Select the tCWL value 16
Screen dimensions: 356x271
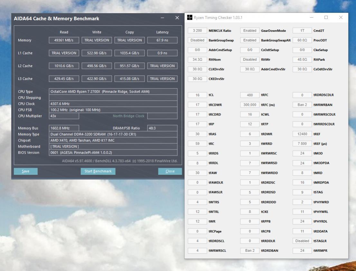click(250, 114)
